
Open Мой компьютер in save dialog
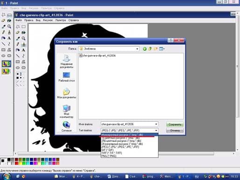pos(67,111)
